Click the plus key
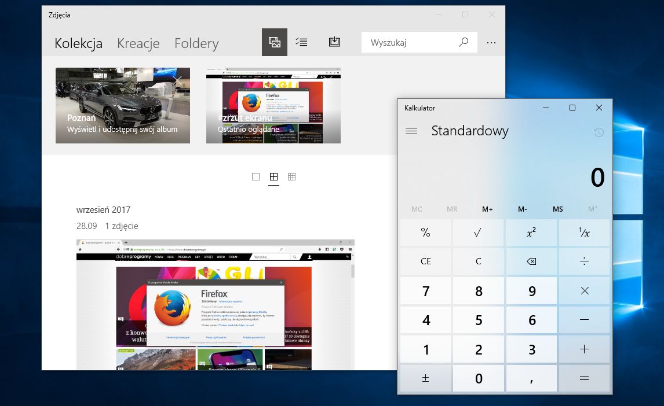The height and width of the screenshot is (406, 664). click(x=585, y=349)
